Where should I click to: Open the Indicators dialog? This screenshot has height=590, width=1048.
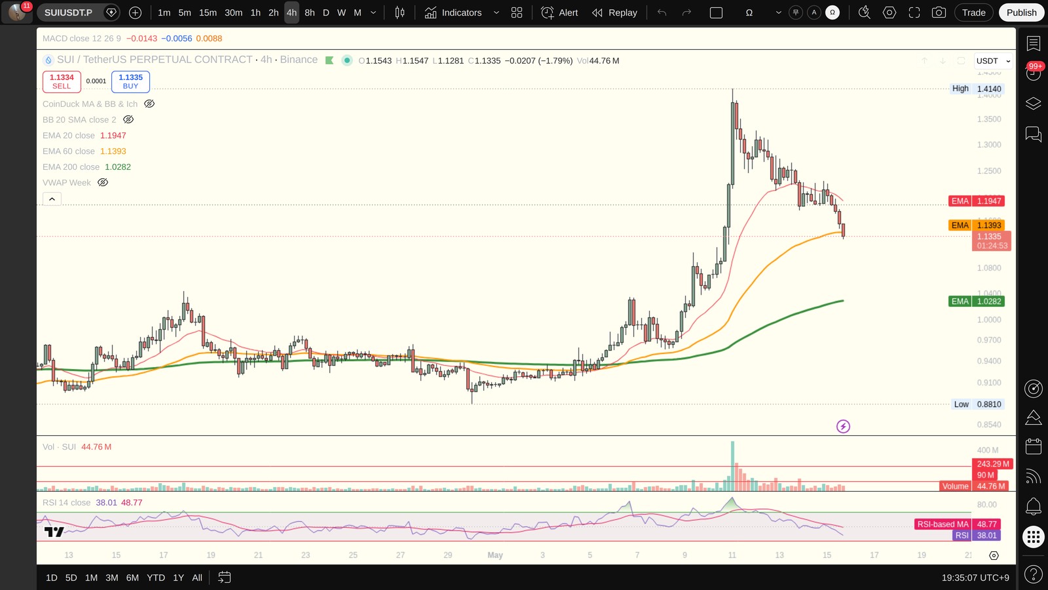click(x=453, y=12)
